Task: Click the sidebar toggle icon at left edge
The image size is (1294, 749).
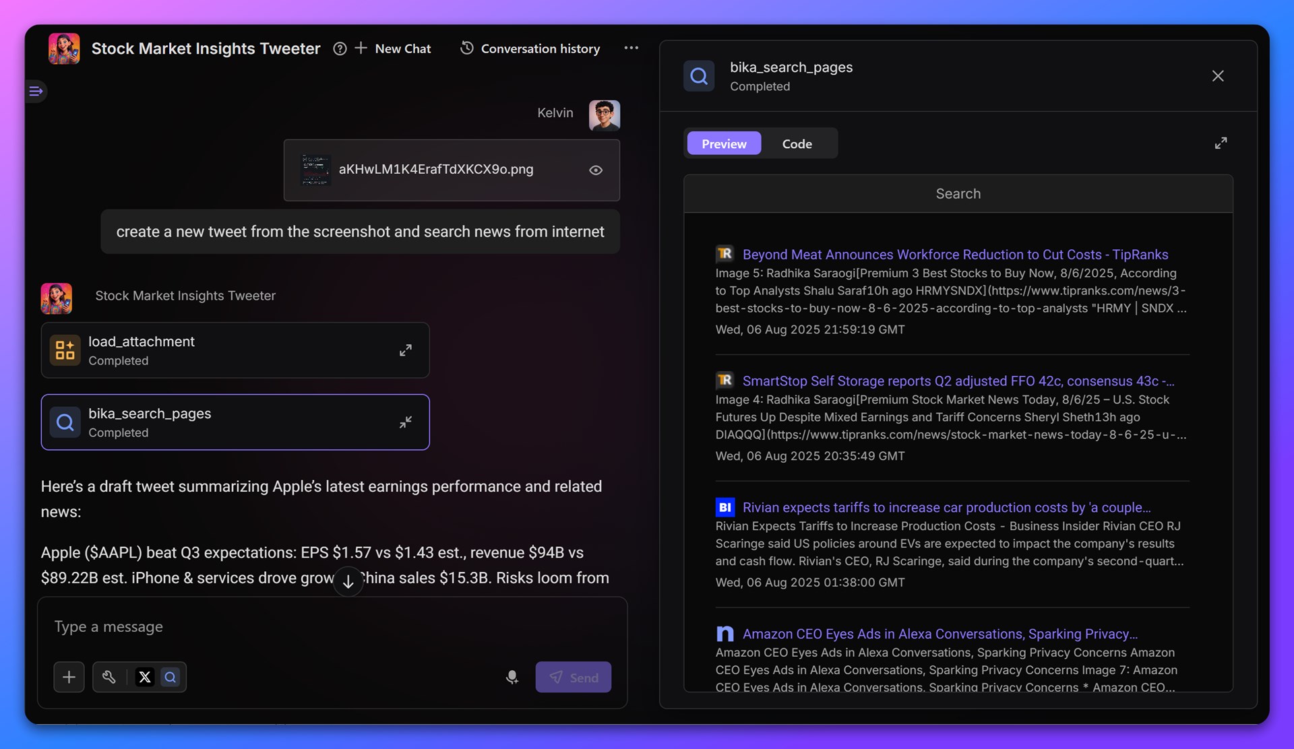Action: tap(36, 91)
